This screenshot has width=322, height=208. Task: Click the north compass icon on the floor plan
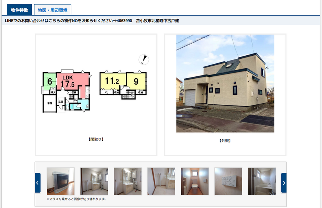[x=143, y=59]
